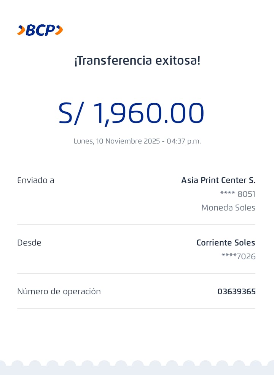Click the 04:37 p.m. transfer time

tap(184, 141)
